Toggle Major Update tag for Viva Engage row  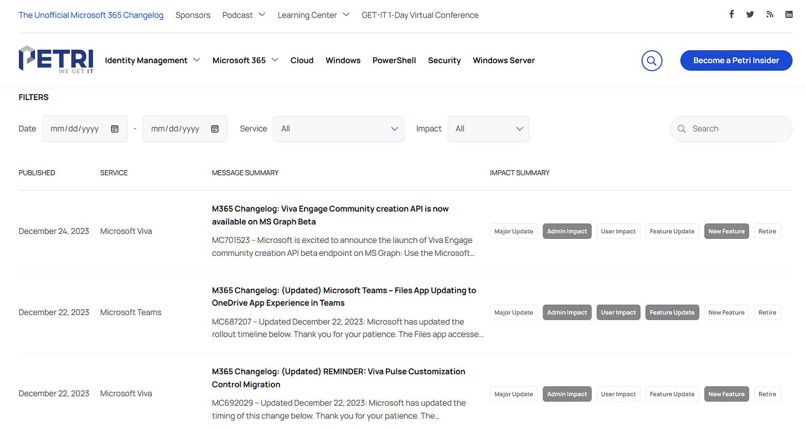tap(514, 231)
